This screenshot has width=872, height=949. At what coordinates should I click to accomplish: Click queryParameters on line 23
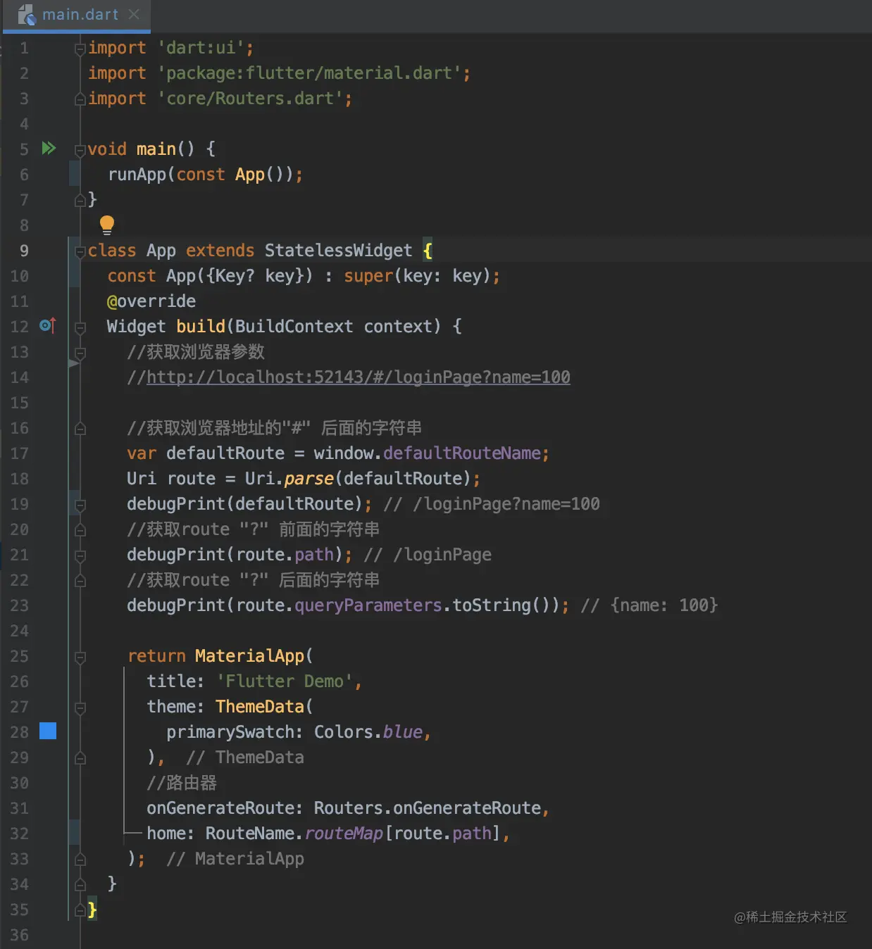pyautogui.click(x=368, y=605)
